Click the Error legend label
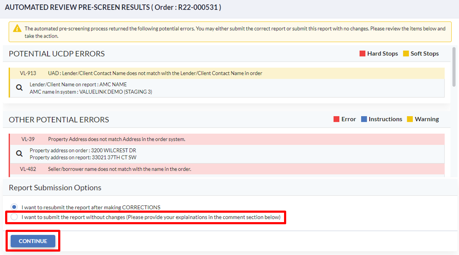459x255 pixels. coord(349,119)
